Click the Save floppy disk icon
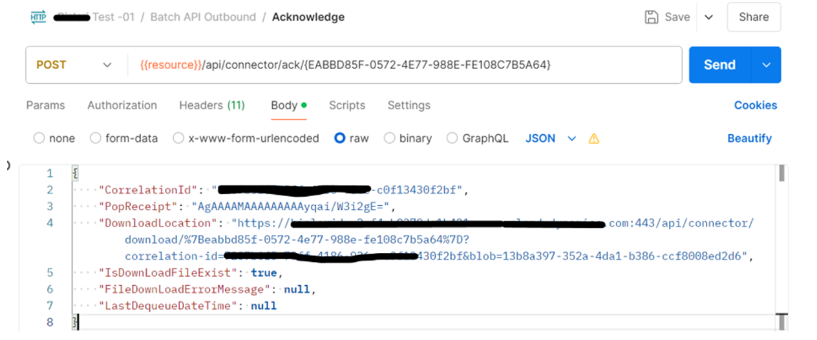The width and height of the screenshot is (817, 340). (652, 17)
